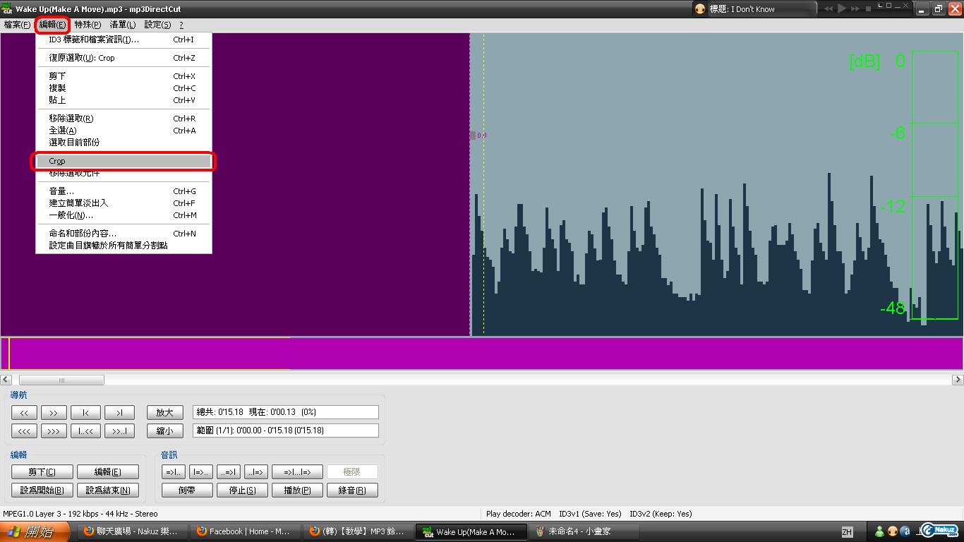Click the mini player rewind icon

tap(828, 9)
